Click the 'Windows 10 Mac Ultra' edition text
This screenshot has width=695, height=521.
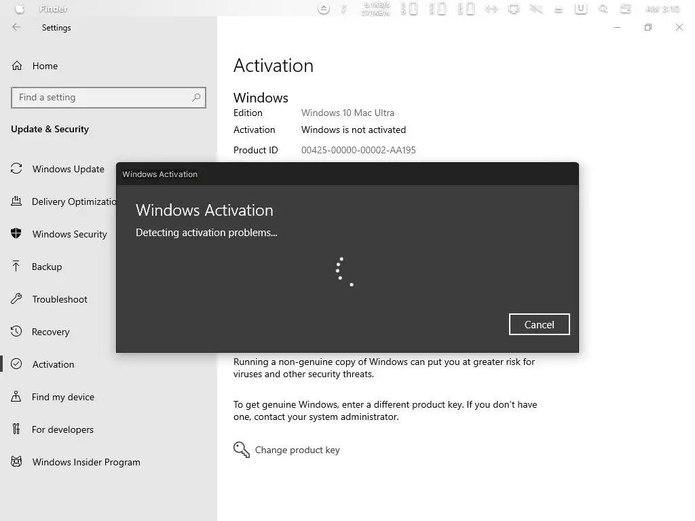point(347,113)
